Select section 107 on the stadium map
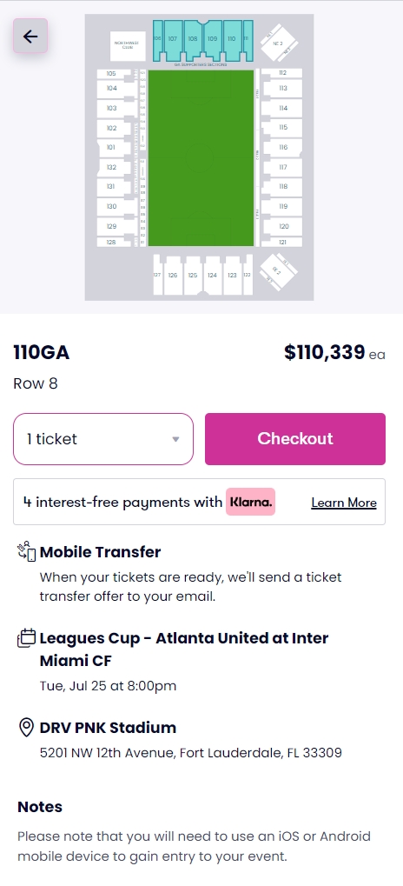 tap(173, 39)
